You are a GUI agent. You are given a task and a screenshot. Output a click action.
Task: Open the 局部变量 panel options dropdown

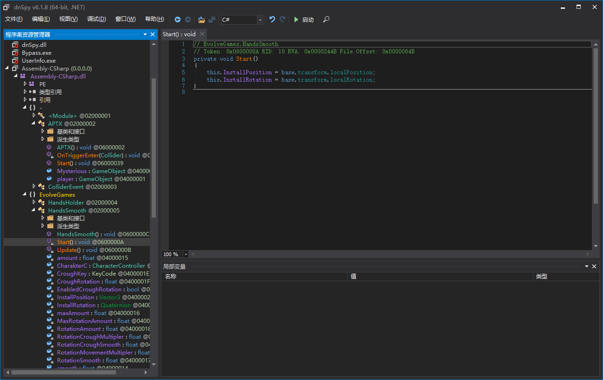click(x=587, y=266)
